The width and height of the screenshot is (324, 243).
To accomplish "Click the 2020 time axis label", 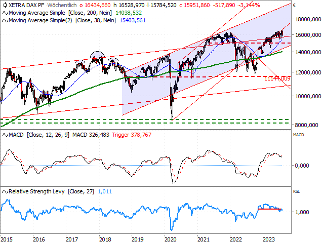I will pyautogui.click(x=171, y=239).
